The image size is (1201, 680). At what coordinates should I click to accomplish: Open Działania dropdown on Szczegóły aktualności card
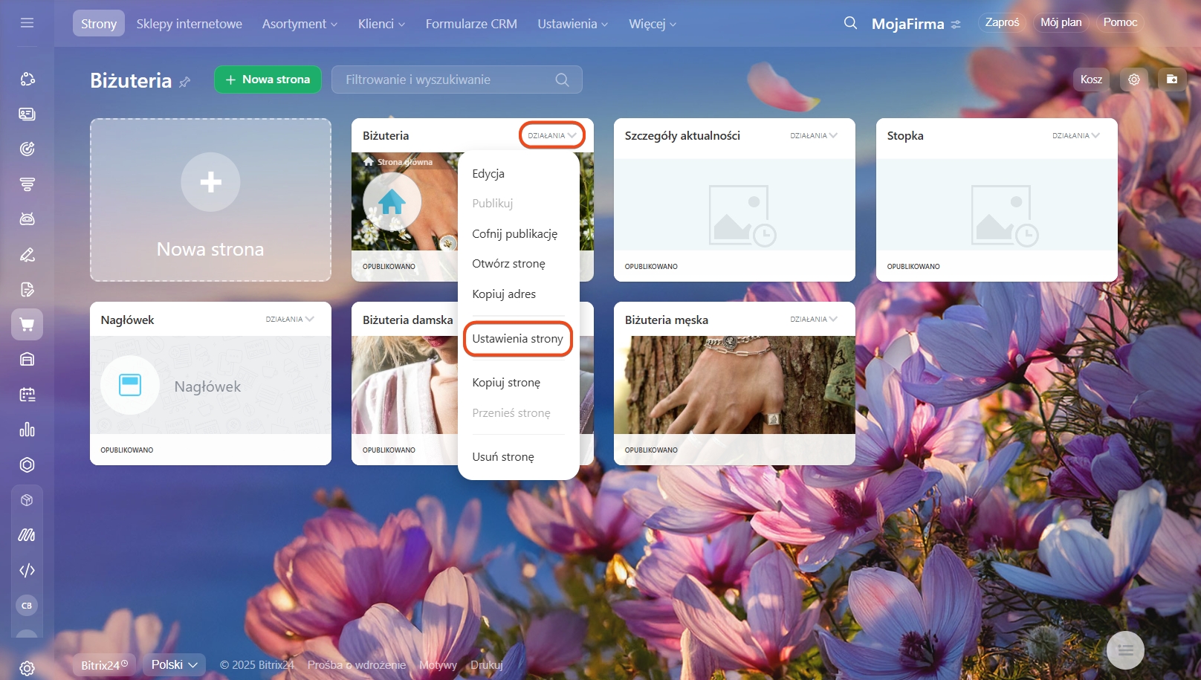(814, 135)
